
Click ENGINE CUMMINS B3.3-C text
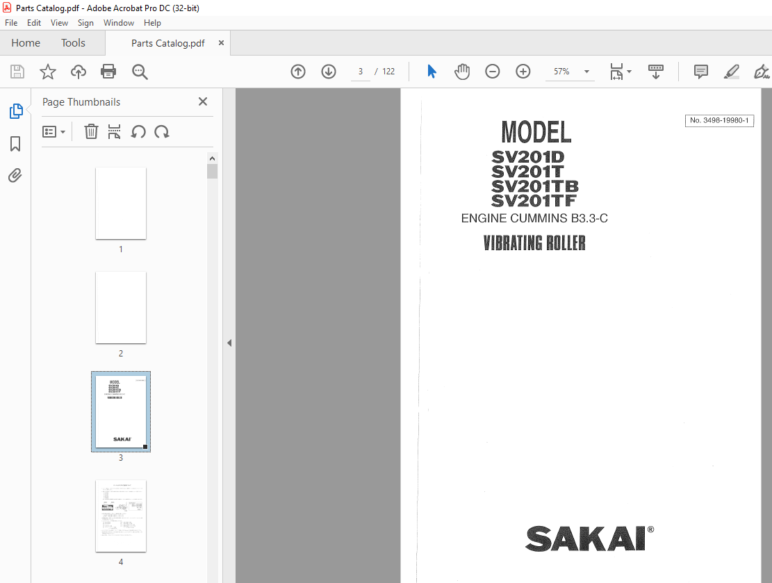[x=534, y=218]
